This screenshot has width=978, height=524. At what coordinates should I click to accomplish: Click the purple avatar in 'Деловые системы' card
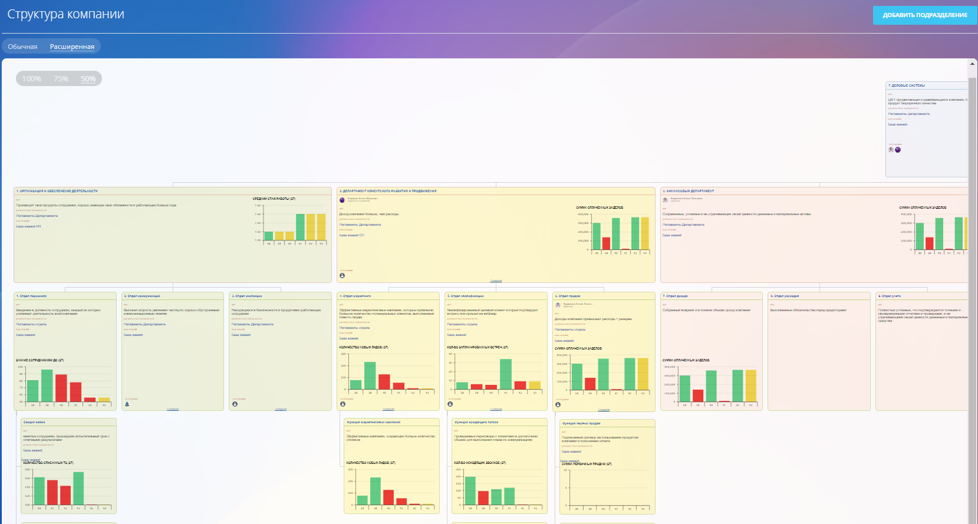point(898,150)
